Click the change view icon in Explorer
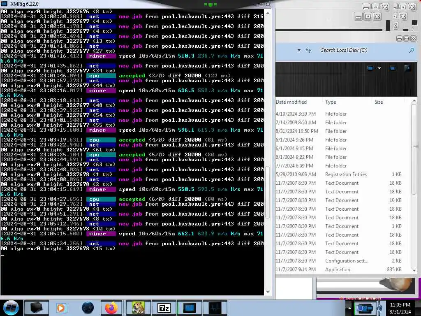 [370, 68]
